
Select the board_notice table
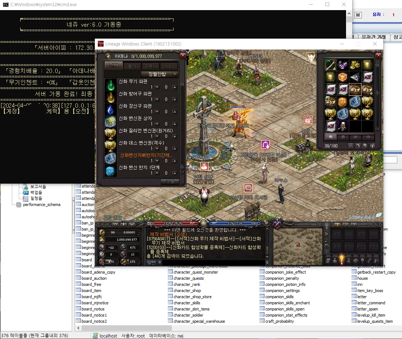coord(93,309)
